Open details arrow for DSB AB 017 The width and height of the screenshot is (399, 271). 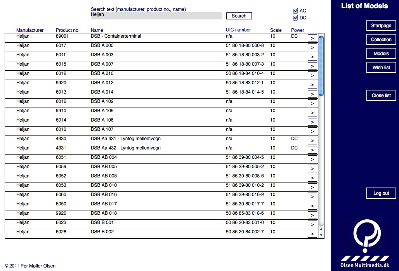click(312, 206)
